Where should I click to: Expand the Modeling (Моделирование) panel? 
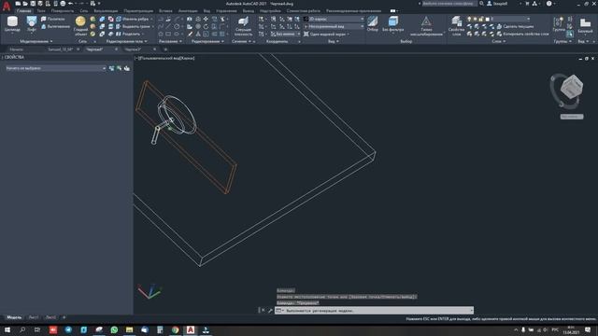pyautogui.click(x=36, y=41)
